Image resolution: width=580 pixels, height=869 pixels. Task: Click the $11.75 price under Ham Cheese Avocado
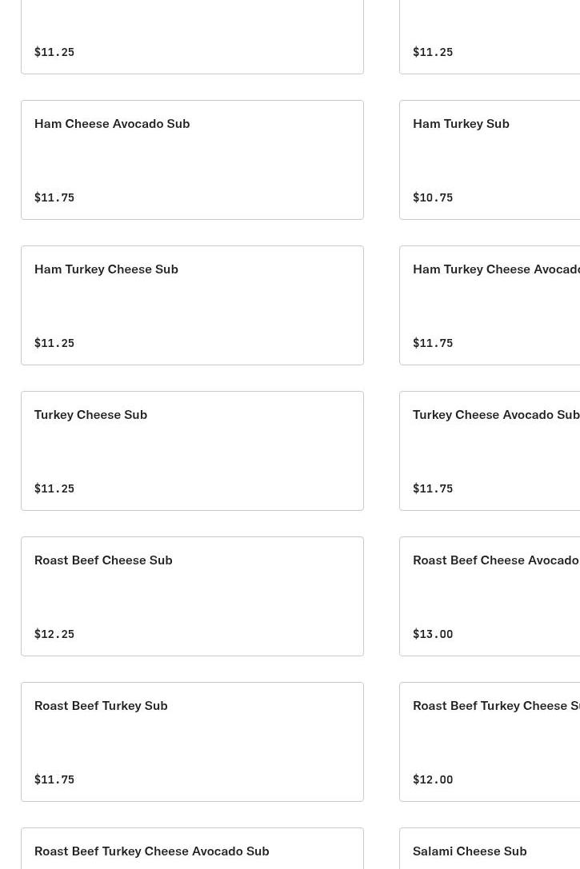[x=54, y=197]
